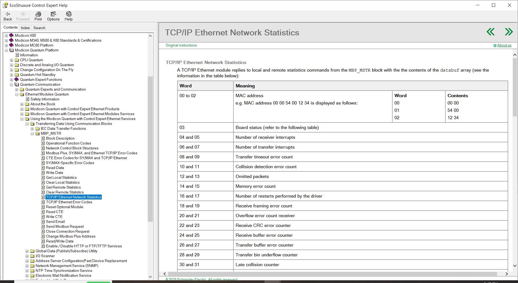The width and height of the screenshot is (518, 283).
Task: Collapse the MBP_MSTR tree node
Action: (x=32, y=134)
